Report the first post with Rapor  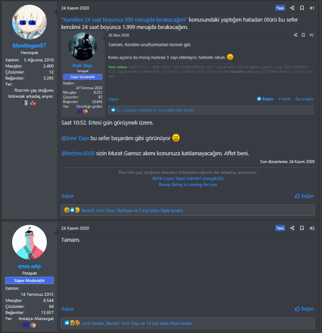(x=68, y=196)
